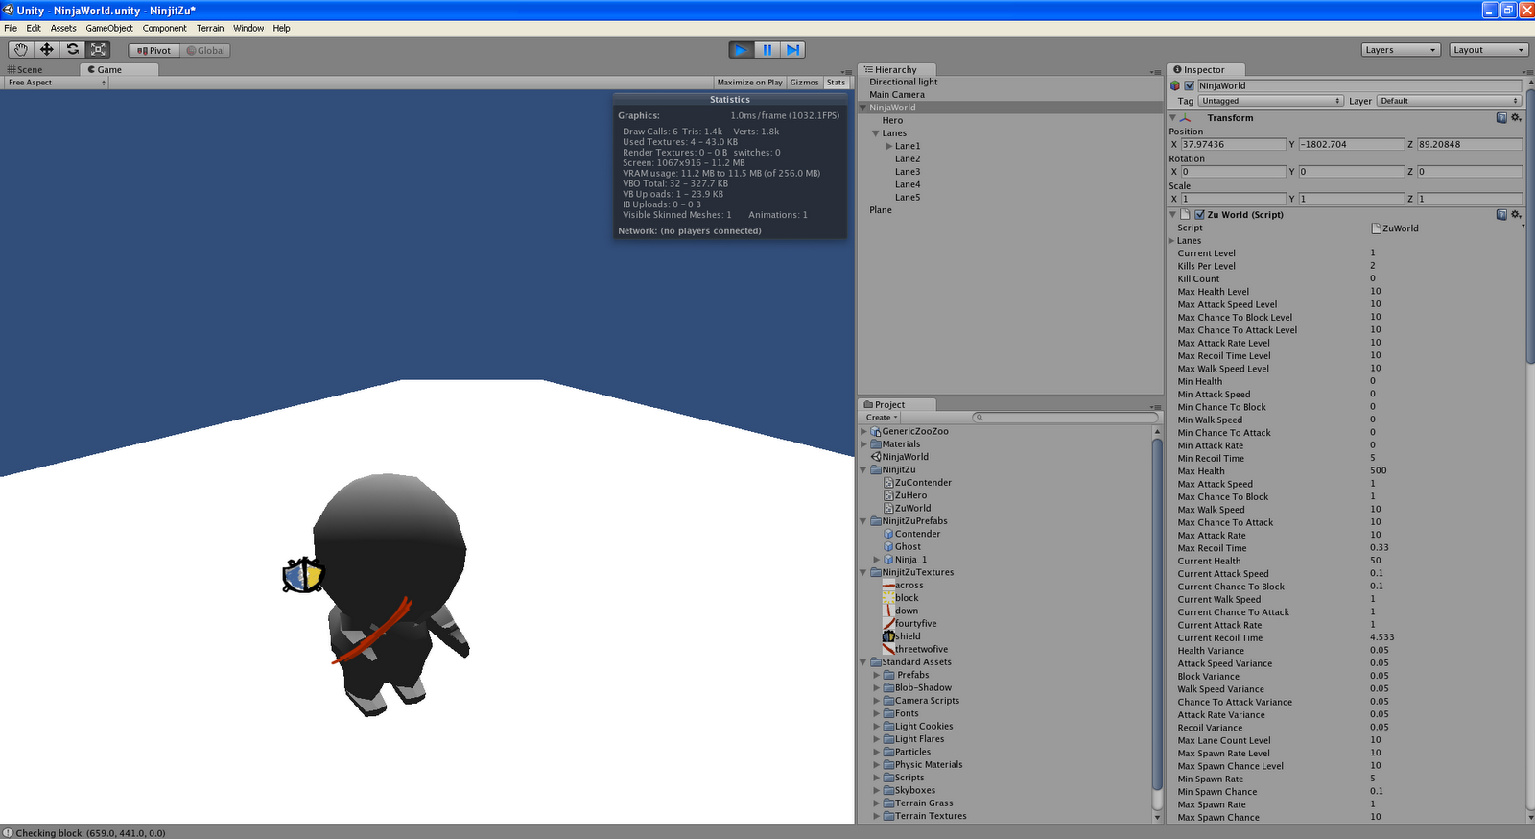The width and height of the screenshot is (1535, 839).
Task: Expand Lane1 in Hierarchy
Action: (x=889, y=146)
